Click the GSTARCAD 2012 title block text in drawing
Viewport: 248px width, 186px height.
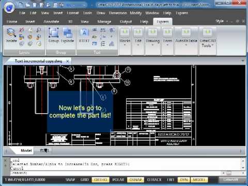tap(174, 134)
